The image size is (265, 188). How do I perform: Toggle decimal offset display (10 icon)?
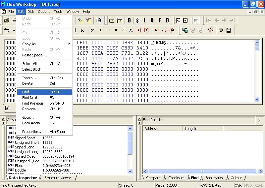120,20
